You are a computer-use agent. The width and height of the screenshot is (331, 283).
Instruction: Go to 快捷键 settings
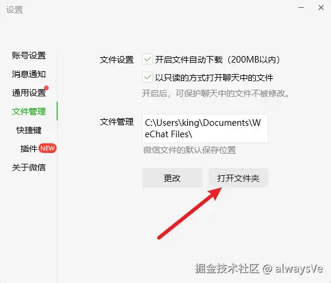pyautogui.click(x=29, y=130)
